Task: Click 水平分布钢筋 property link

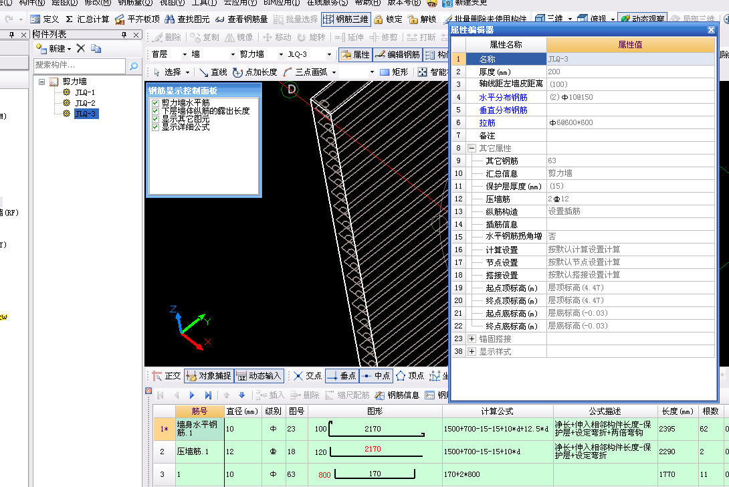Action: (x=503, y=97)
